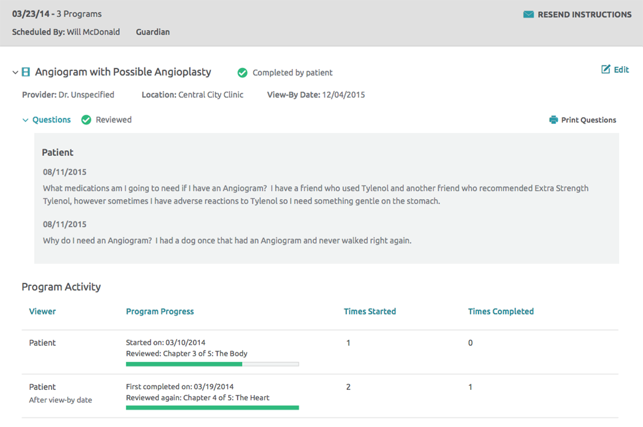
Task: Collapse the Questions section chevron
Action: click(25, 120)
